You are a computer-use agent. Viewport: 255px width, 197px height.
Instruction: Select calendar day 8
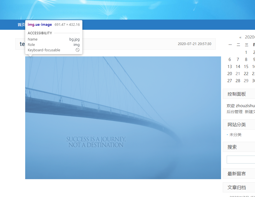click(246, 60)
